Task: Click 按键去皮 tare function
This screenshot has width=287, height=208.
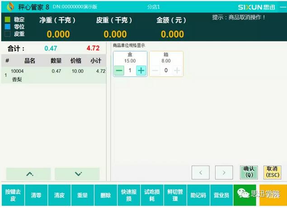Action: tap(13, 195)
